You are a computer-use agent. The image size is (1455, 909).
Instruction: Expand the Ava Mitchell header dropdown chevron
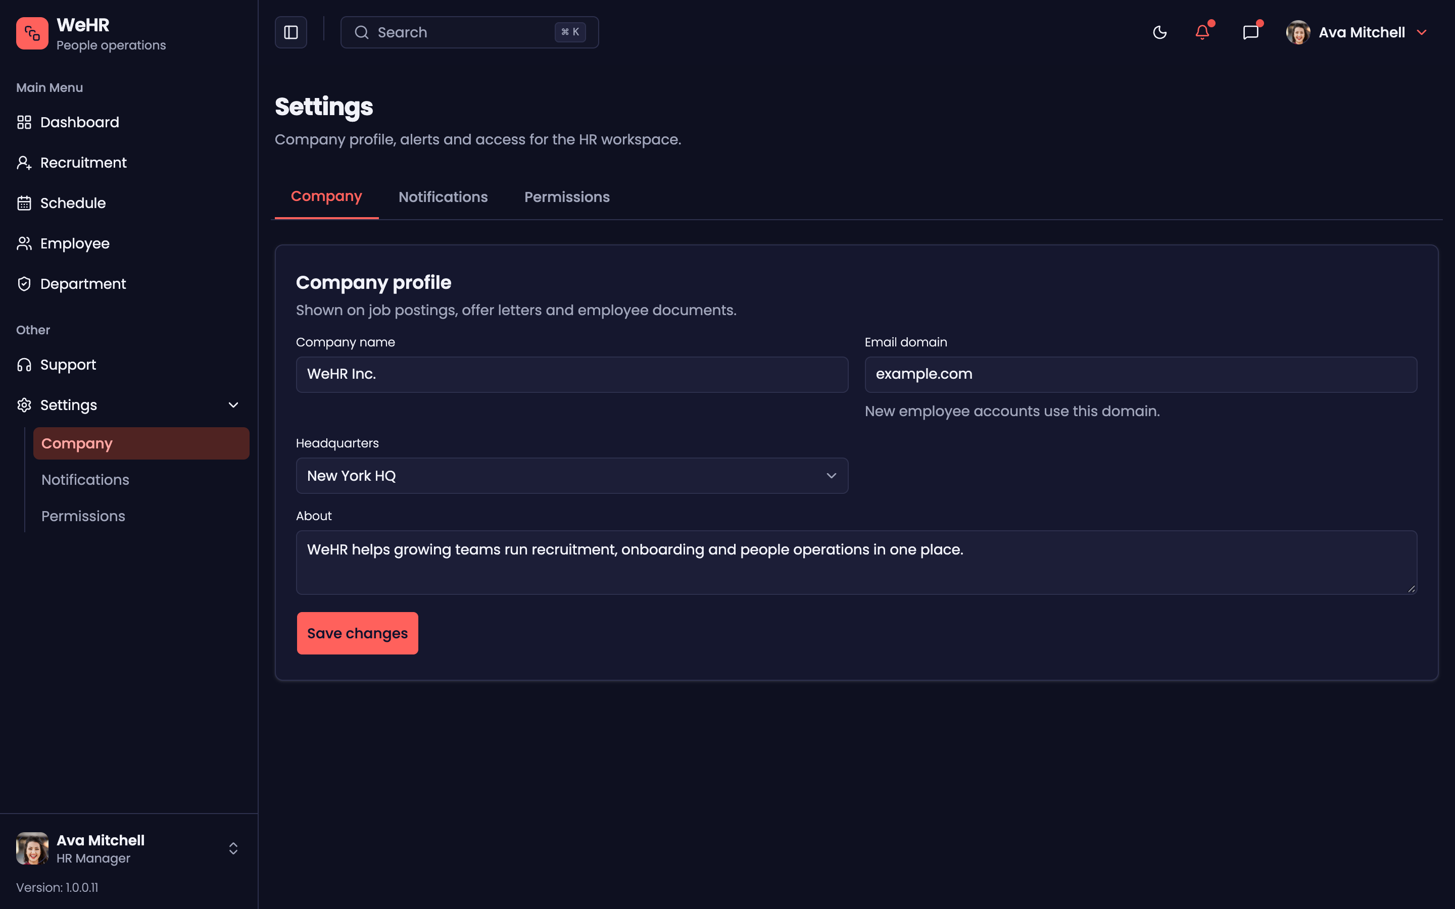click(1422, 32)
